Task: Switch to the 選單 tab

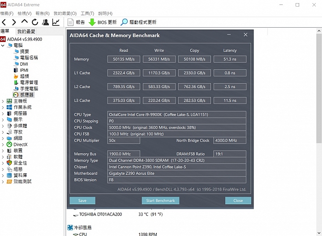Action: click(5, 31)
